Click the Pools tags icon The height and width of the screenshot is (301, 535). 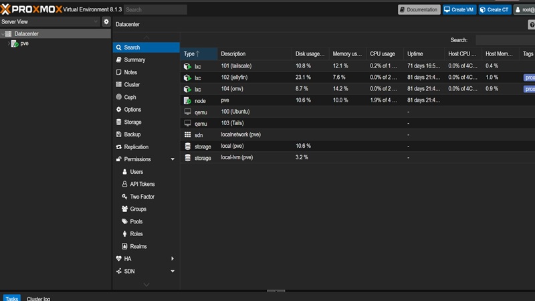point(124,221)
